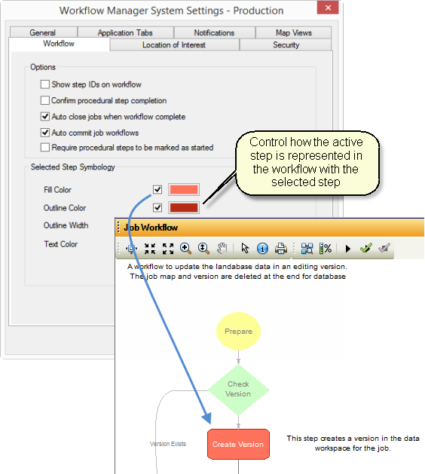The height and width of the screenshot is (474, 425).
Task: Click the Version Exists path label
Action: click(168, 444)
